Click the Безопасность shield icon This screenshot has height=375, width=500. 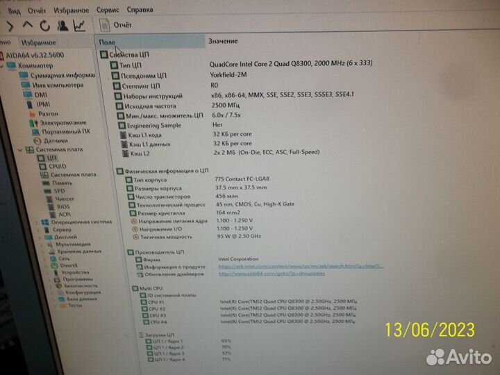tap(58, 285)
